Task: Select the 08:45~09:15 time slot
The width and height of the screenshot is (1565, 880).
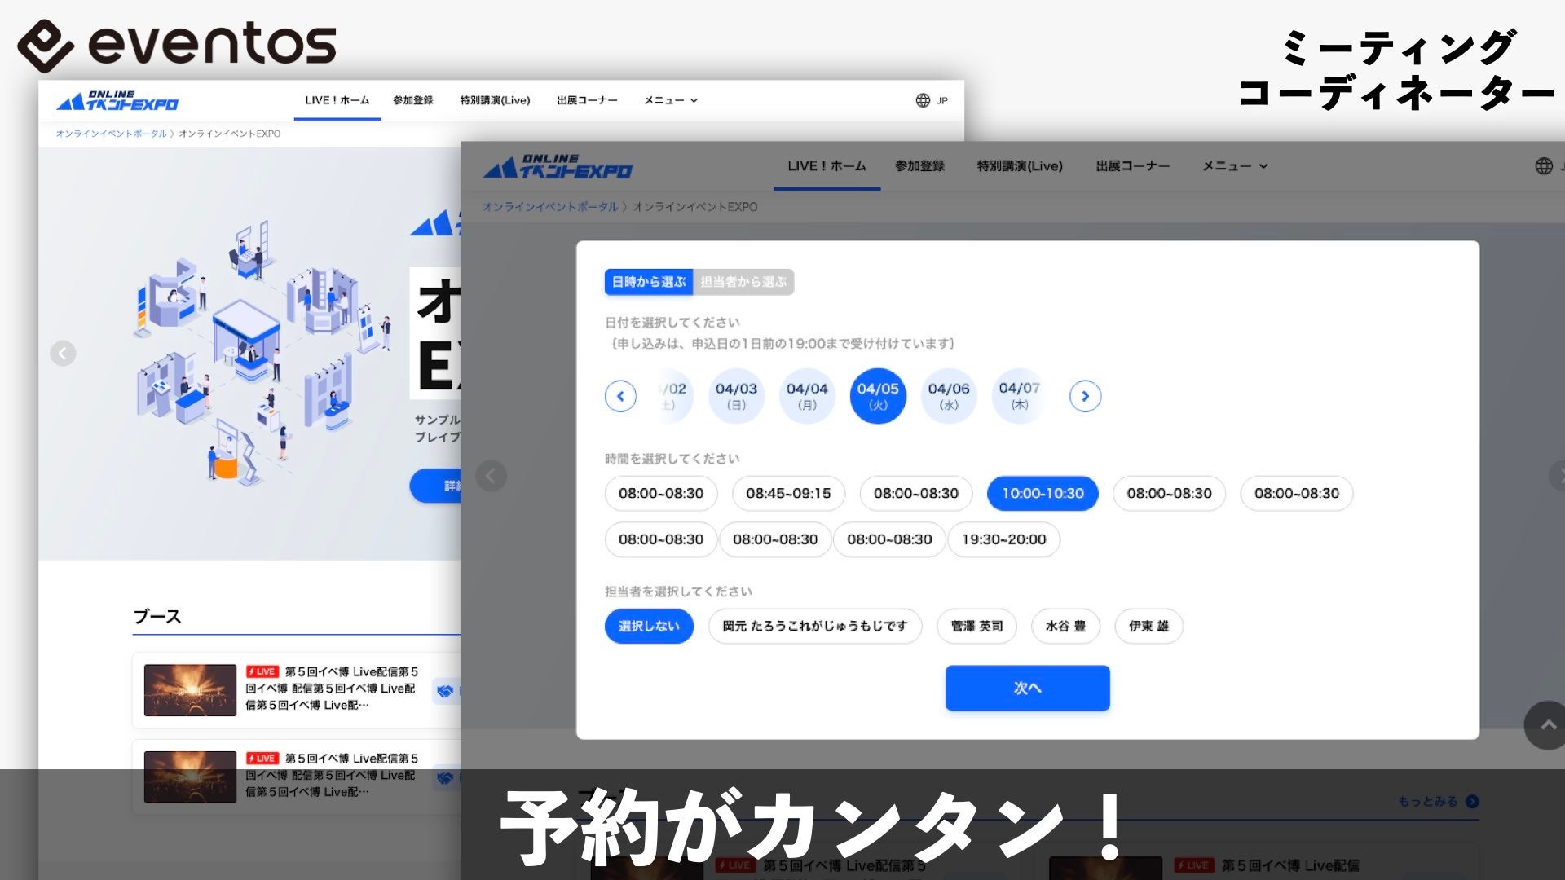Action: click(788, 493)
